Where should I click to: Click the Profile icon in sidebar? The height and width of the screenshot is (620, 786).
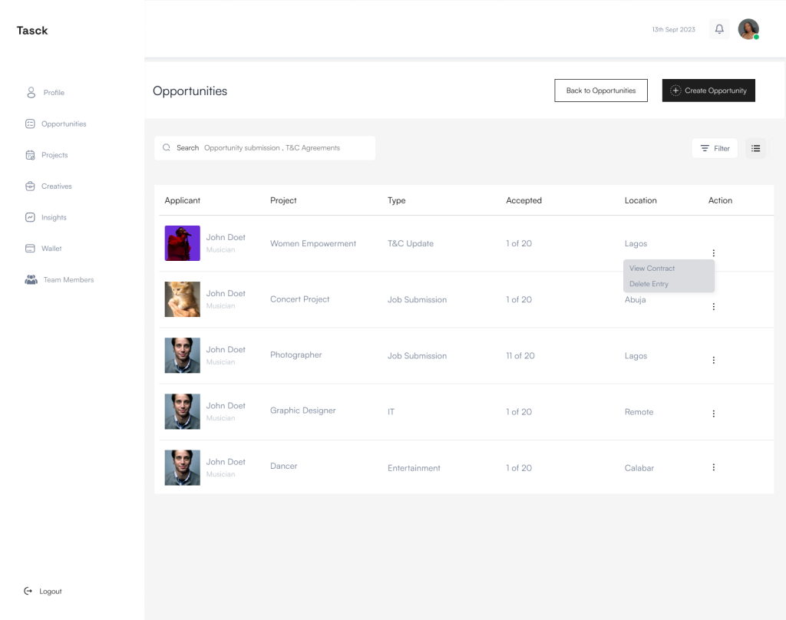[31, 93]
